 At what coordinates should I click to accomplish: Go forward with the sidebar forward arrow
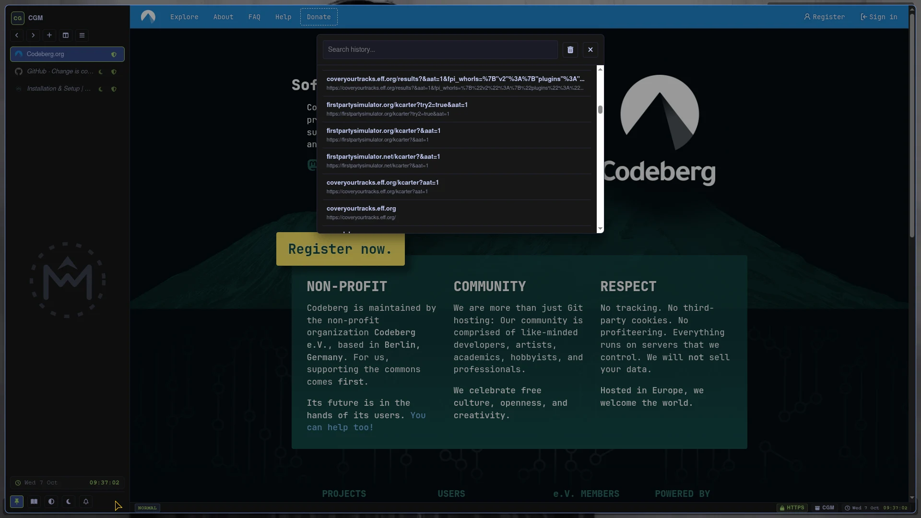[33, 35]
